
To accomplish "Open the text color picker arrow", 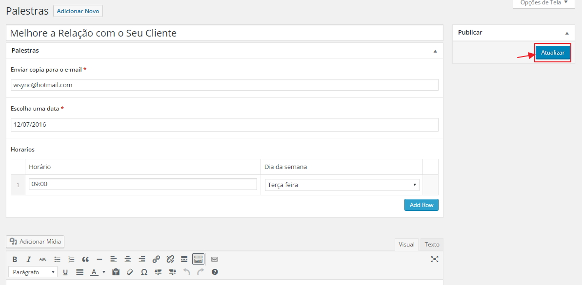I will (104, 272).
